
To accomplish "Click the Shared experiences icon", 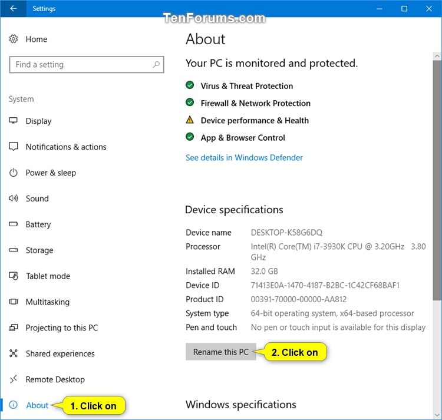I will [x=13, y=353].
